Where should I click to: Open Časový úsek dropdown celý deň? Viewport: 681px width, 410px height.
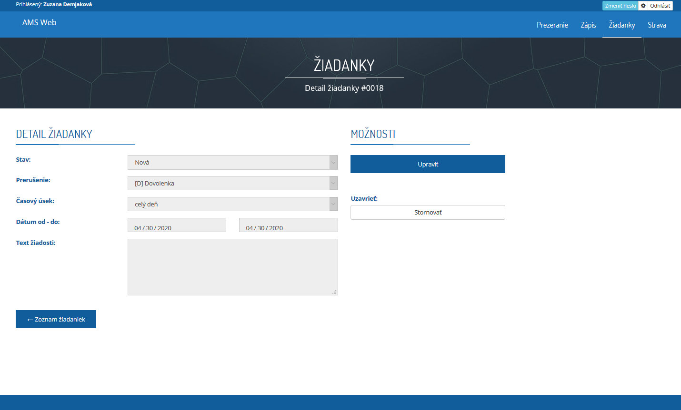233,204
